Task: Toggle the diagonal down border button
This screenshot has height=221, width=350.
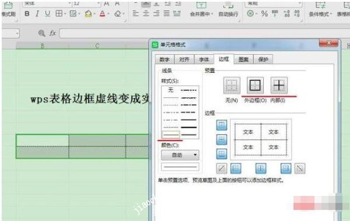Action: [x=300, y=169]
